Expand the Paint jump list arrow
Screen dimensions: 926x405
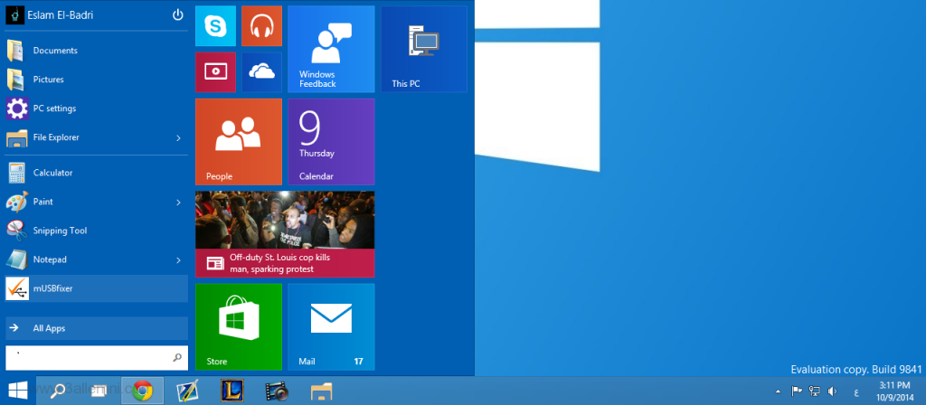click(178, 202)
